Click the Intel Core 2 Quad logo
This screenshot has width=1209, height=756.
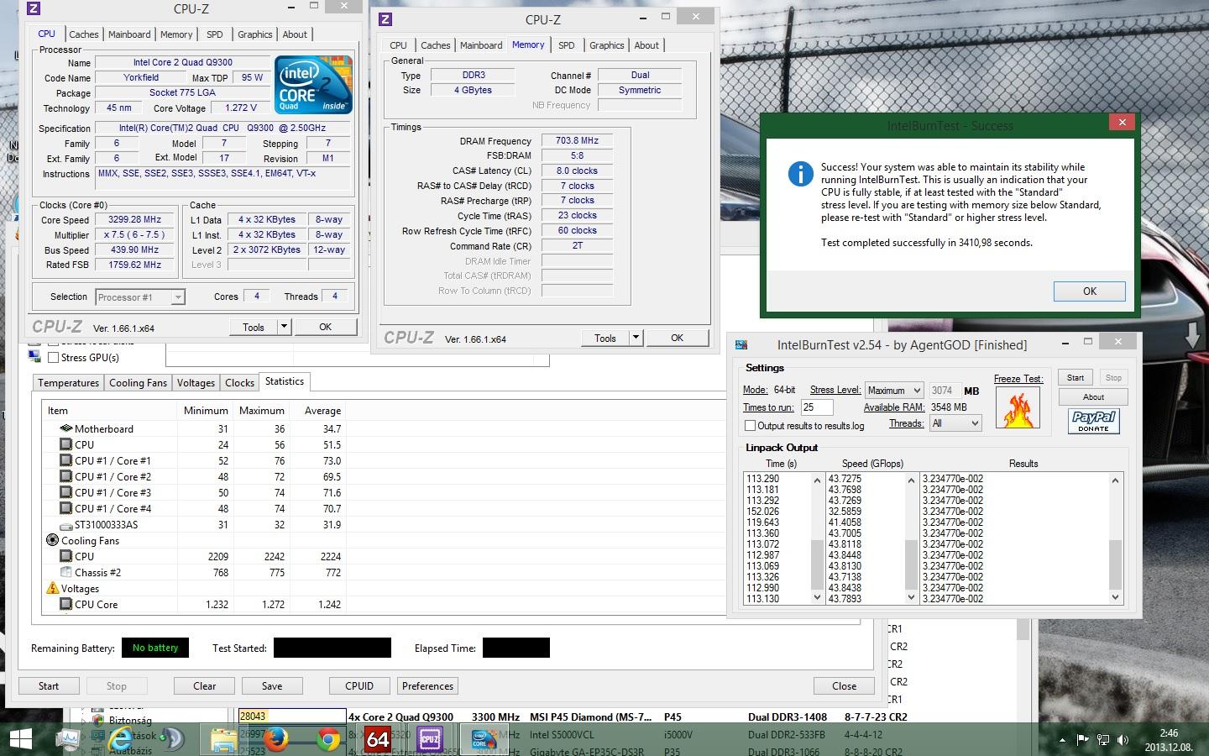[x=314, y=85]
